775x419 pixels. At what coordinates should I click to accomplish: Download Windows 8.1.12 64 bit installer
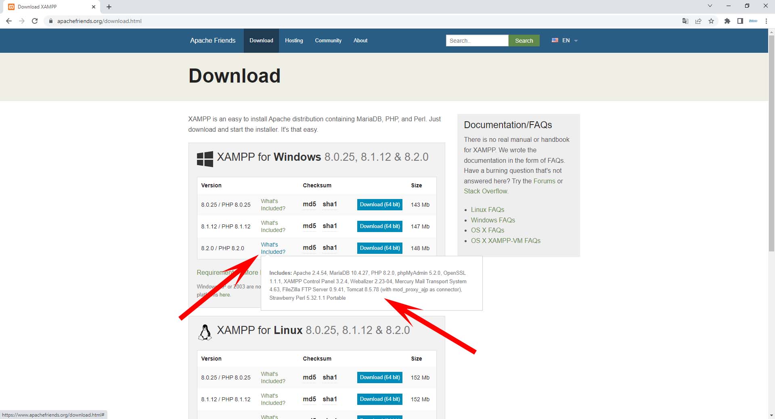pos(380,226)
